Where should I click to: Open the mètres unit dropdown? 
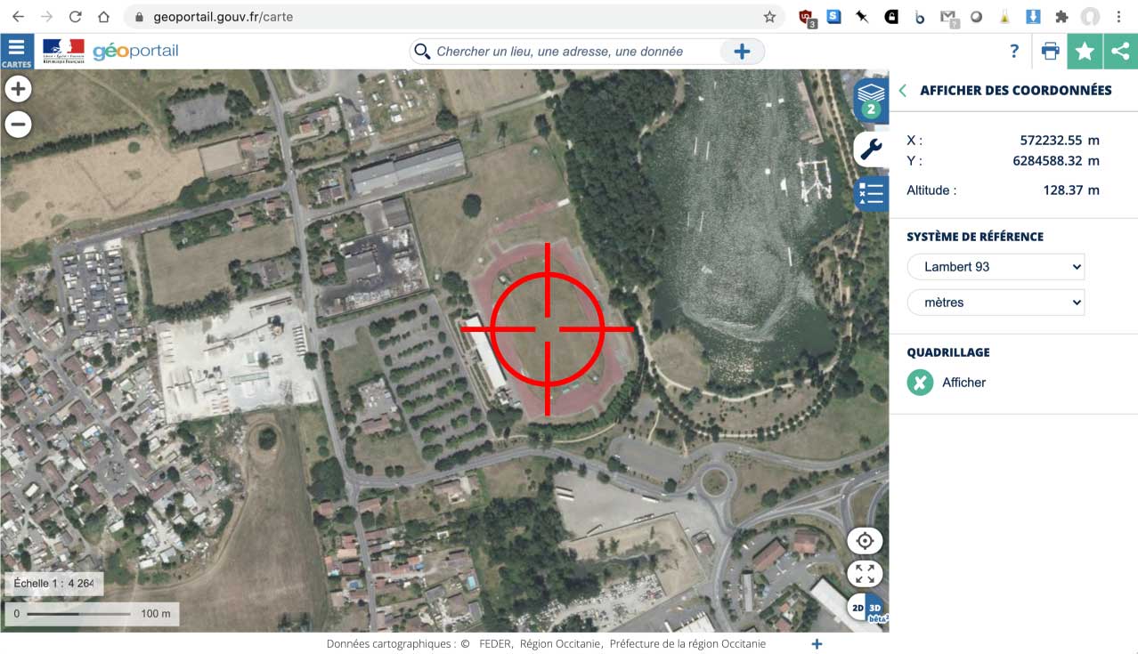click(x=996, y=303)
